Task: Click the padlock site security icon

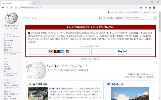Action: click(16, 8)
